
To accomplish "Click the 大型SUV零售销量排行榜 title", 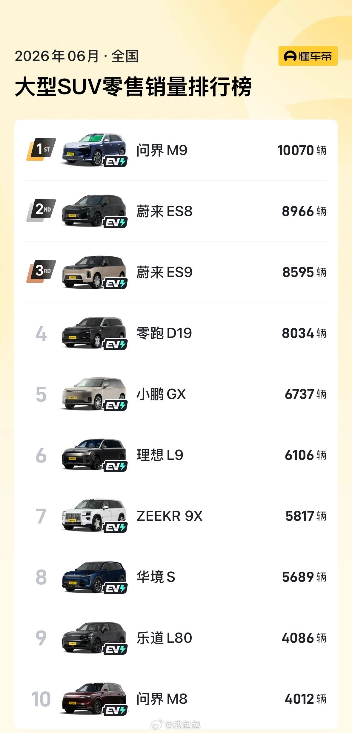I will pyautogui.click(x=133, y=87).
